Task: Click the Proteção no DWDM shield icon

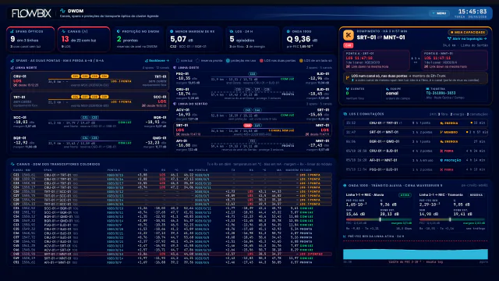Action: [x=119, y=31]
